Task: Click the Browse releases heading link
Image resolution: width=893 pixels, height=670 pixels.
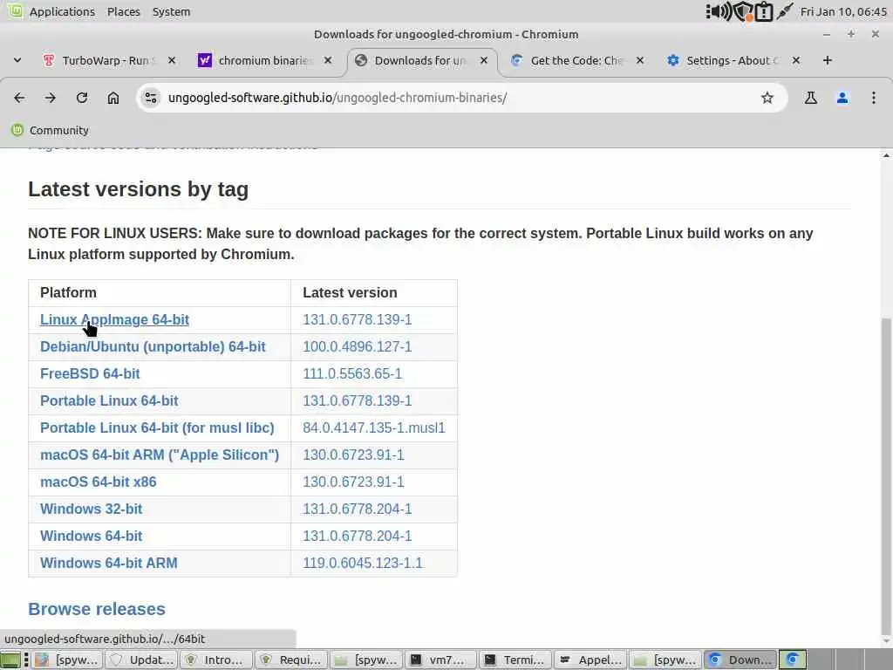Action: click(x=97, y=609)
